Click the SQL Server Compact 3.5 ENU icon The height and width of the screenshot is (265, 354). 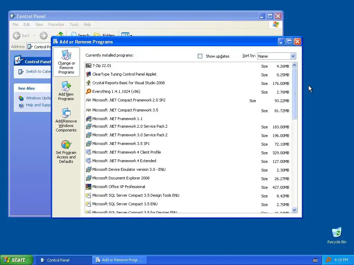click(88, 204)
